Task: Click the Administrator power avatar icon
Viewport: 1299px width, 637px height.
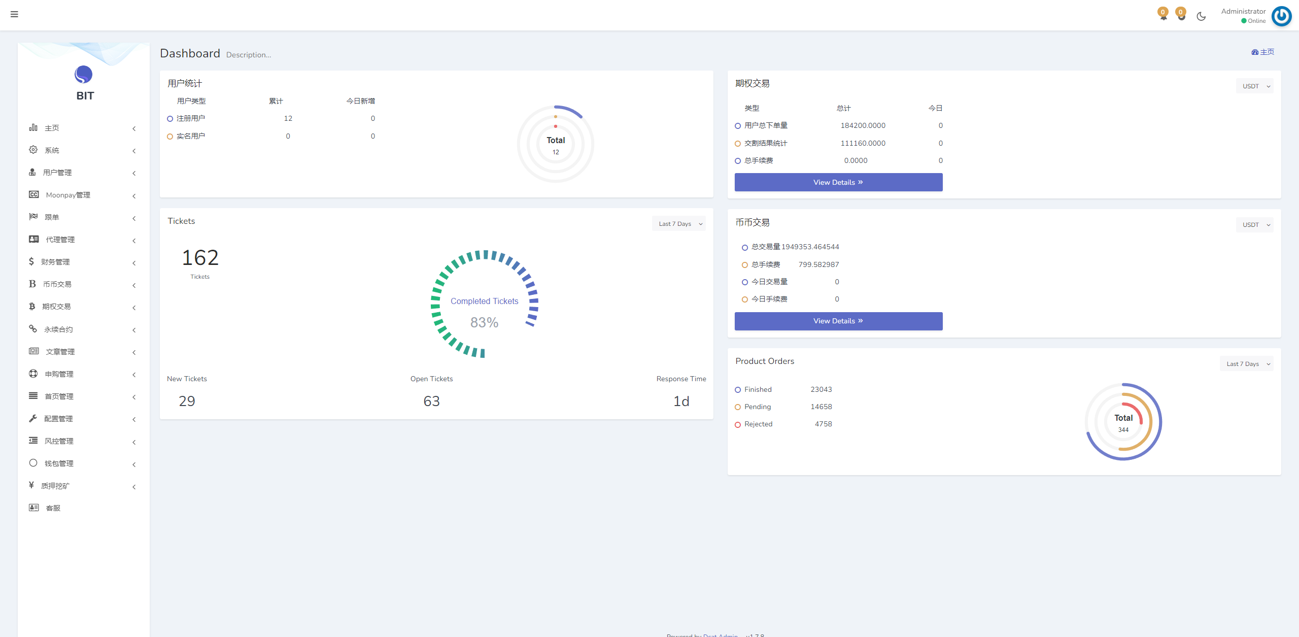Action: click(x=1281, y=16)
